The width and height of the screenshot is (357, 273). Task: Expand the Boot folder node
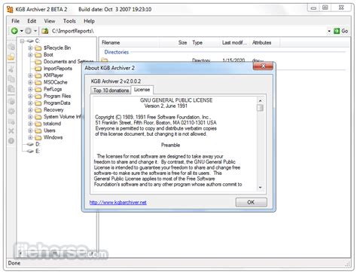(x=30, y=54)
